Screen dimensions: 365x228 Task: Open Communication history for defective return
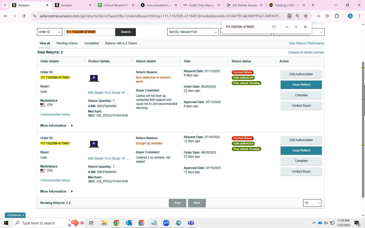(x=55, y=115)
